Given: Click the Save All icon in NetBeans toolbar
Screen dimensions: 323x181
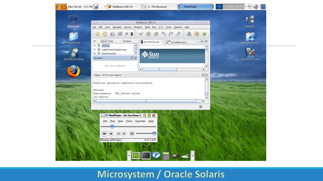Looking at the screenshot, I should click(x=120, y=34).
